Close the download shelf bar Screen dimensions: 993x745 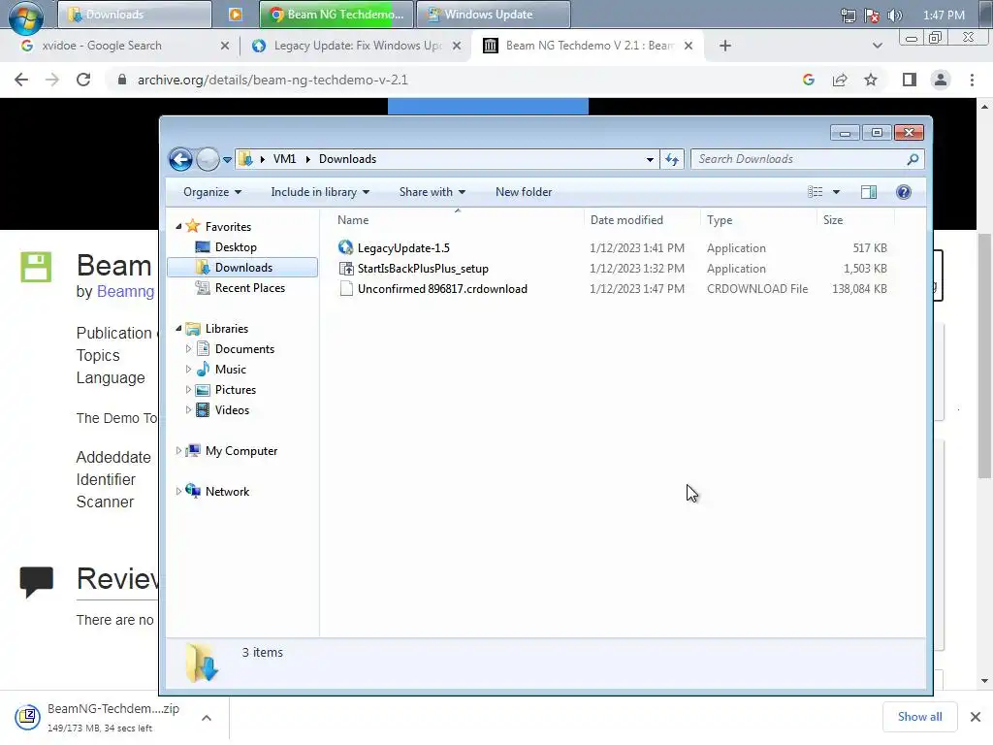click(976, 717)
